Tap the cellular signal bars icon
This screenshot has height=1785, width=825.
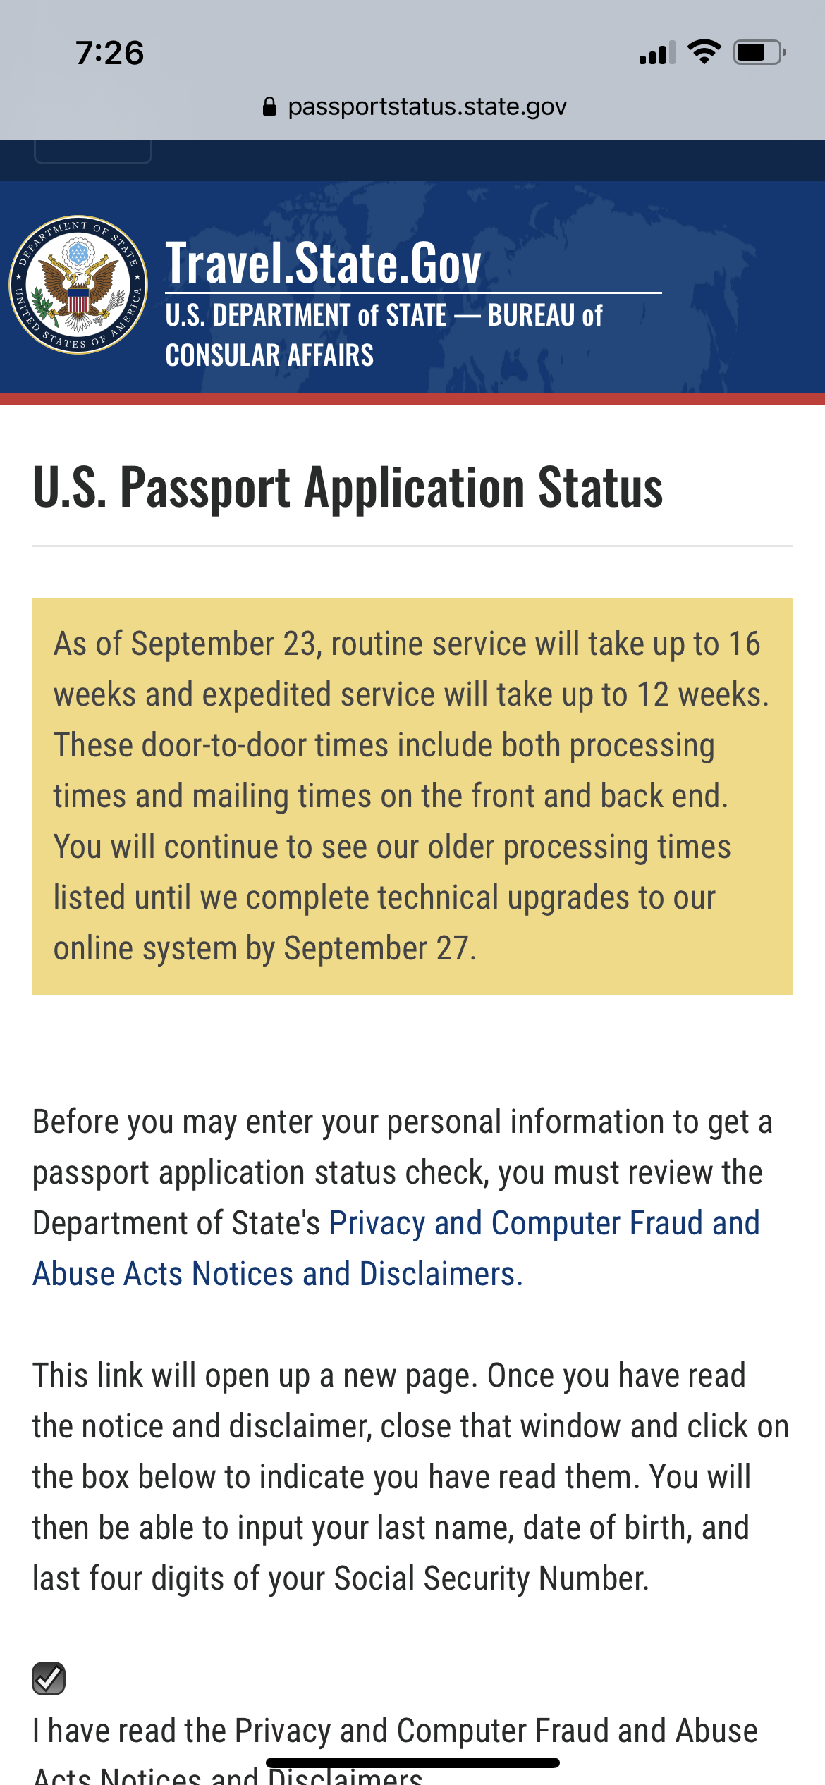pos(657,53)
